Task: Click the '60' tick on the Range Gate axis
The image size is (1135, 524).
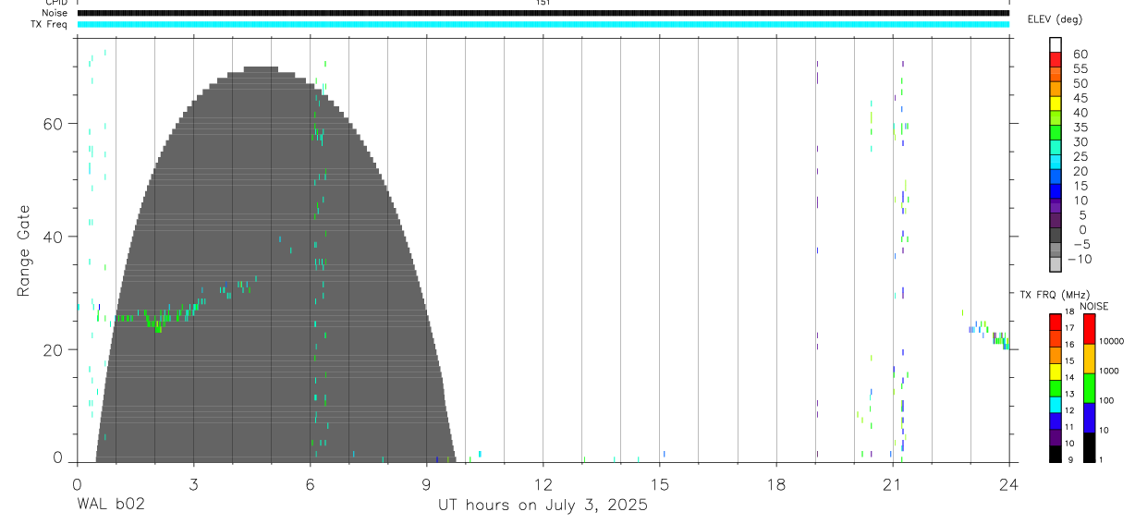Action: point(54,124)
